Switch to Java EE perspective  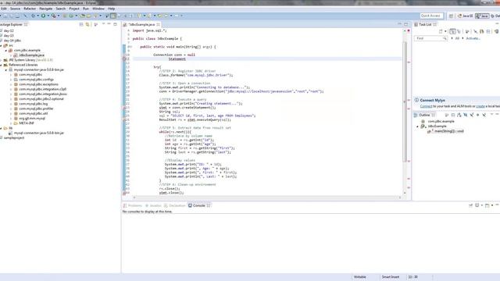pos(466,16)
